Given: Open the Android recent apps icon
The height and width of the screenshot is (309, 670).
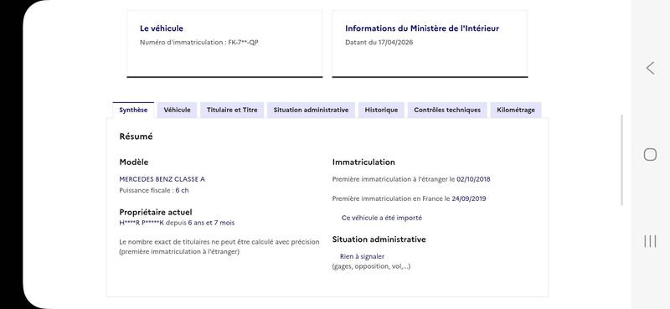Looking at the screenshot, I should [650, 241].
